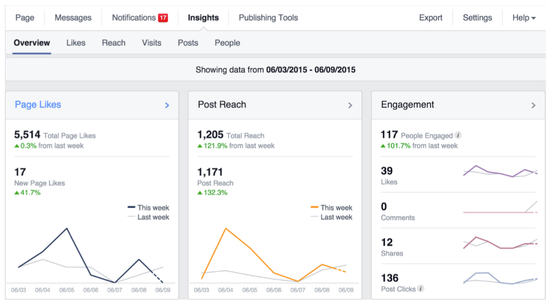Screen dimensions: 554x303
Task: Expand Page Likes with chevron arrow
Action: click(167, 106)
